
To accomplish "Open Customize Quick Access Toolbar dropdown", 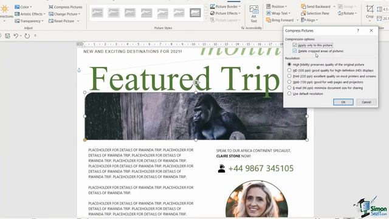I will pyautogui.click(x=35, y=36).
